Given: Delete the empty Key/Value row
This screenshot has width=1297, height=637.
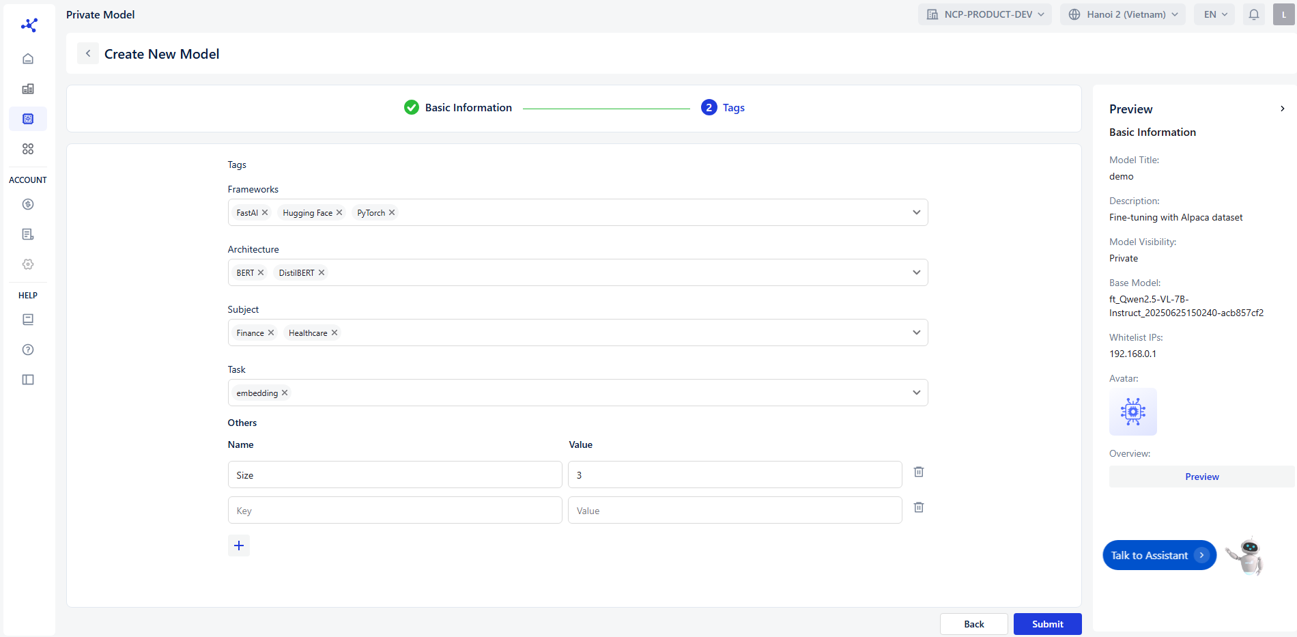Looking at the screenshot, I should click(x=919, y=507).
